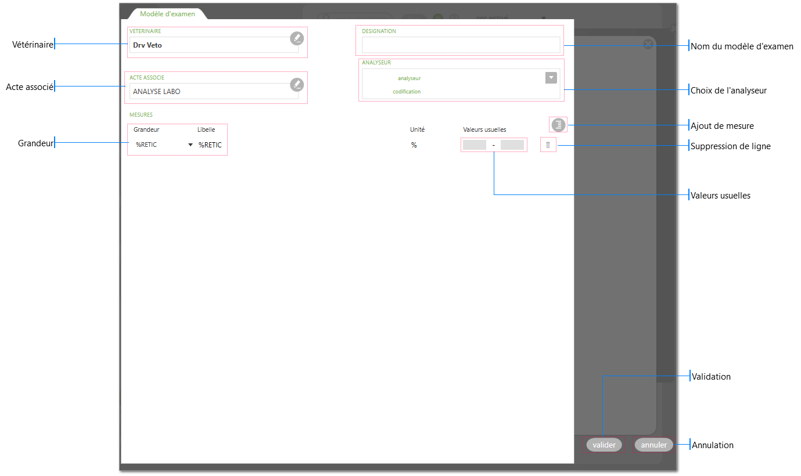Screen dimensions: 801x476
Task: Add a new measure line
Action: (x=558, y=124)
